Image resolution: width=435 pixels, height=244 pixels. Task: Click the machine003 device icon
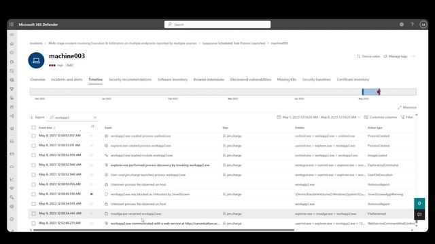[x=36, y=60]
